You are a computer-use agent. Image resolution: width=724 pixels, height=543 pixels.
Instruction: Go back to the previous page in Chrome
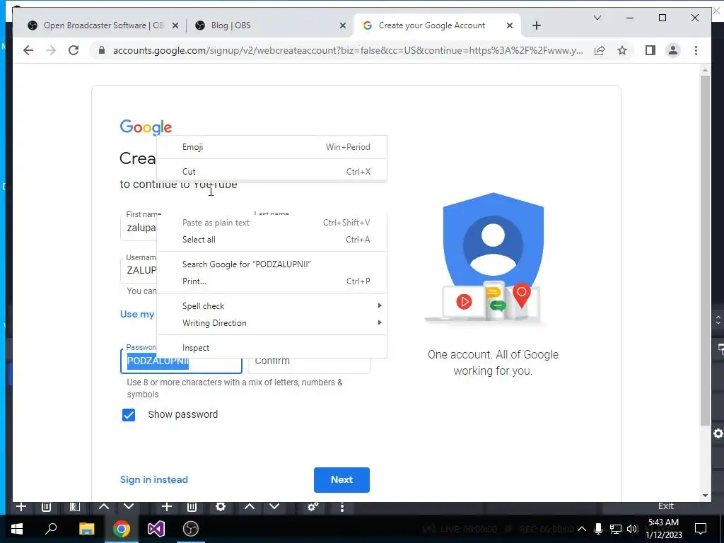(x=28, y=50)
